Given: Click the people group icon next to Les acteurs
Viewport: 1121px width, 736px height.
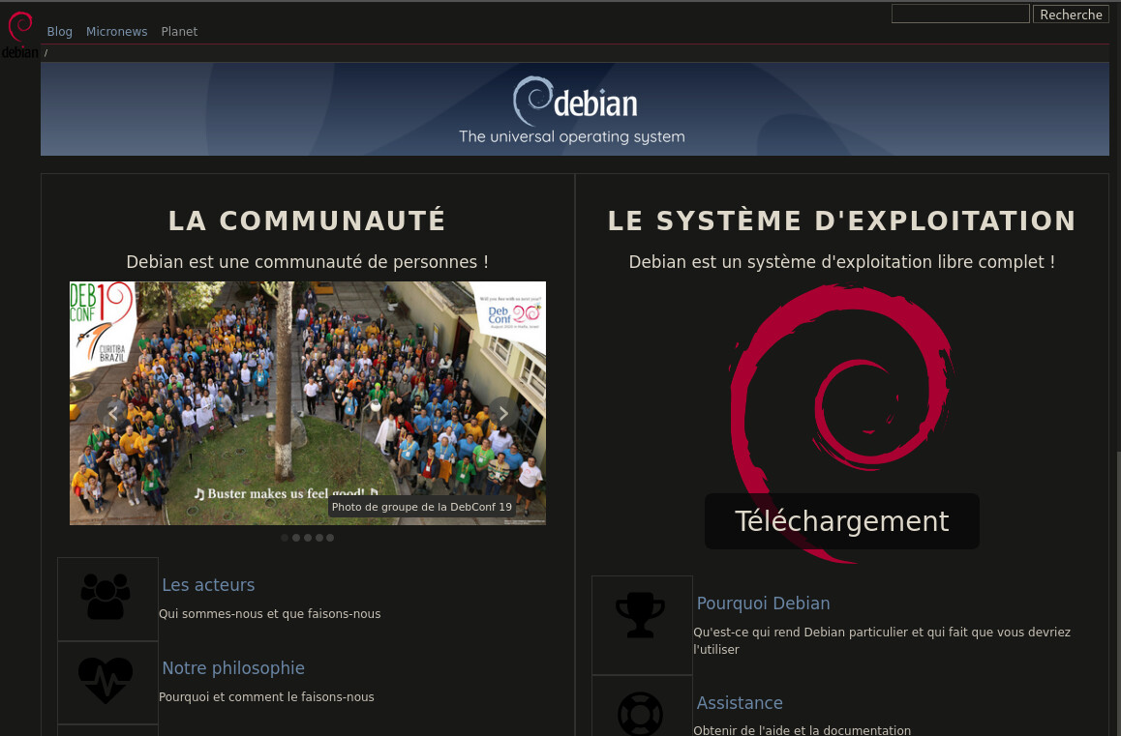Looking at the screenshot, I should pos(106,598).
